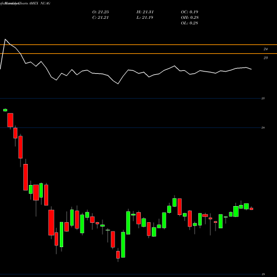Click the '23' label below the orange lines
This screenshot has width=277, height=277.
click(x=265, y=58)
